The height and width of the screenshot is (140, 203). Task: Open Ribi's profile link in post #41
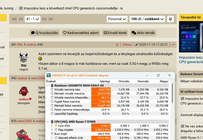(20, 45)
